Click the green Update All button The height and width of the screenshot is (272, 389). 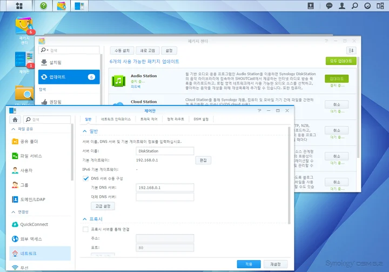(341, 61)
